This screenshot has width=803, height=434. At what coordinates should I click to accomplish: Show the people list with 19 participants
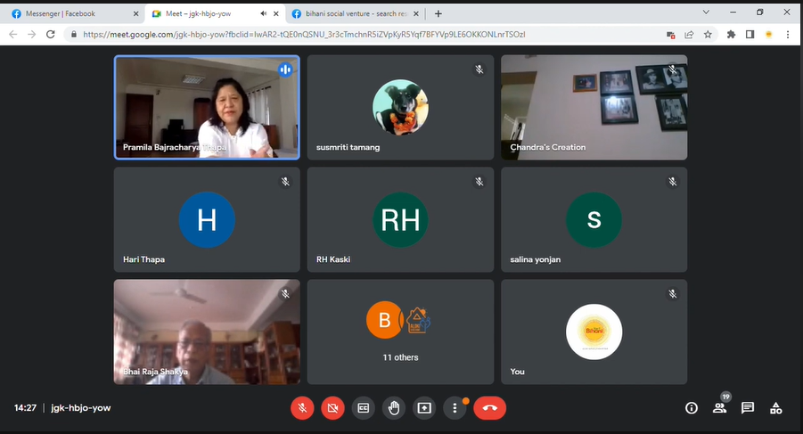click(x=719, y=408)
